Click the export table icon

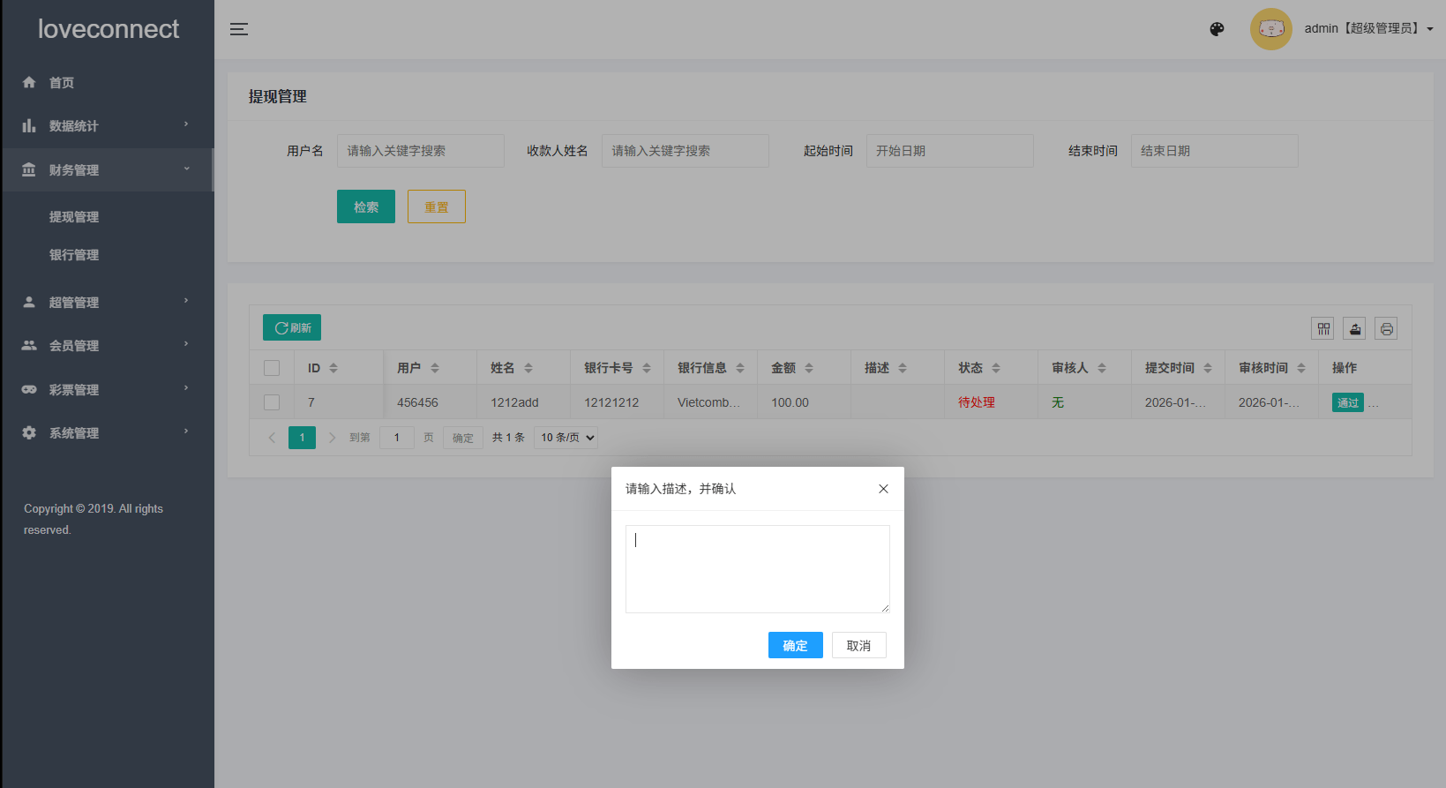tap(1354, 329)
